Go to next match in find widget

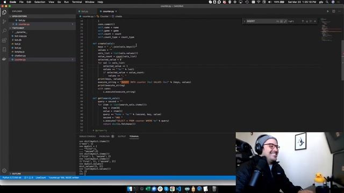point(307,21)
